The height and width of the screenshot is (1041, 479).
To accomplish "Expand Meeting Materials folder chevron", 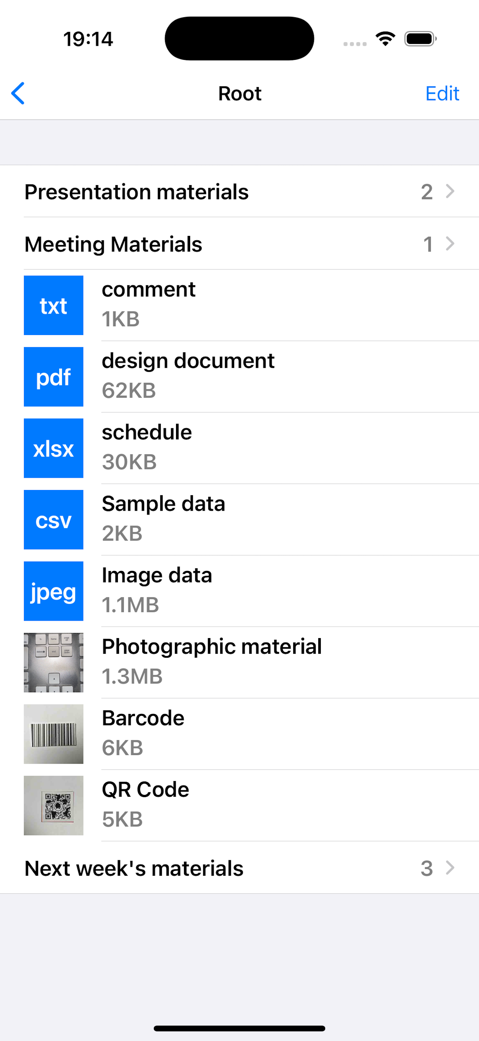I will tap(450, 244).
